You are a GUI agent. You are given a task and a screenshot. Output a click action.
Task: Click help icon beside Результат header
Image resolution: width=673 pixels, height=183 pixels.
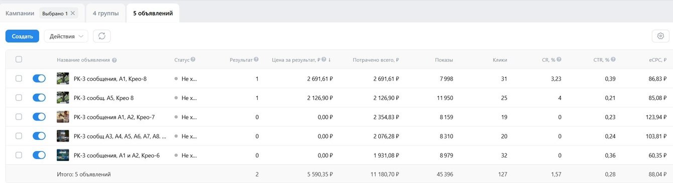(256, 59)
